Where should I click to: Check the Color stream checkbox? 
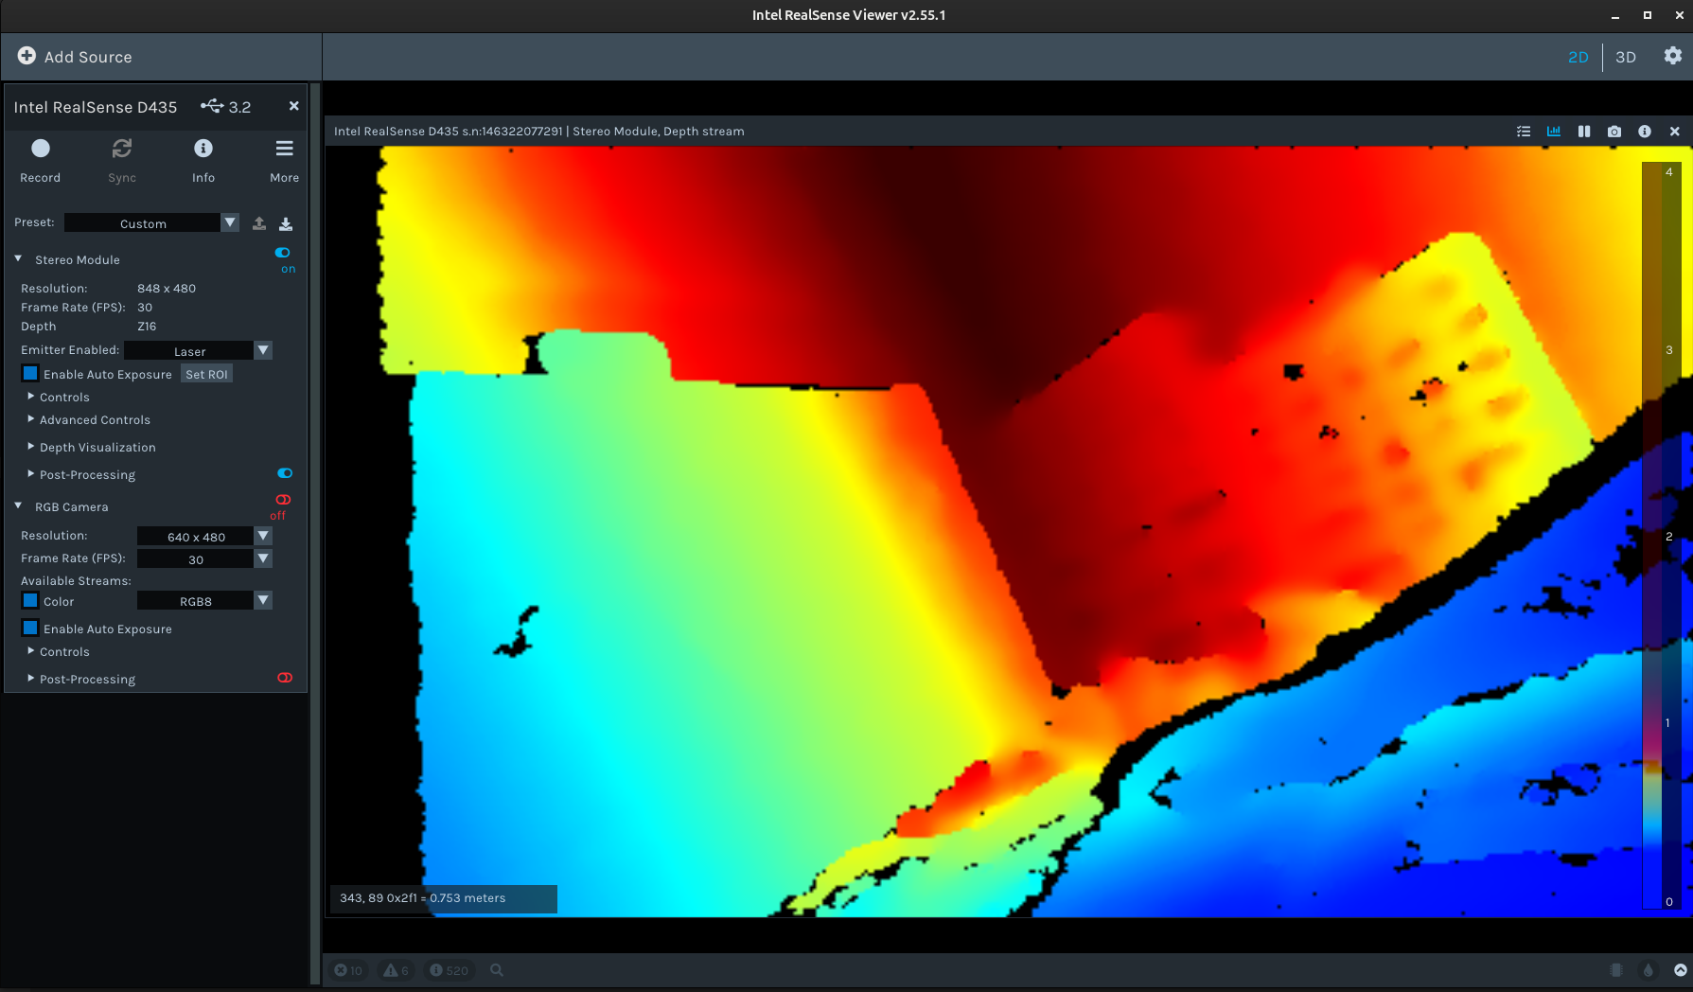(30, 601)
